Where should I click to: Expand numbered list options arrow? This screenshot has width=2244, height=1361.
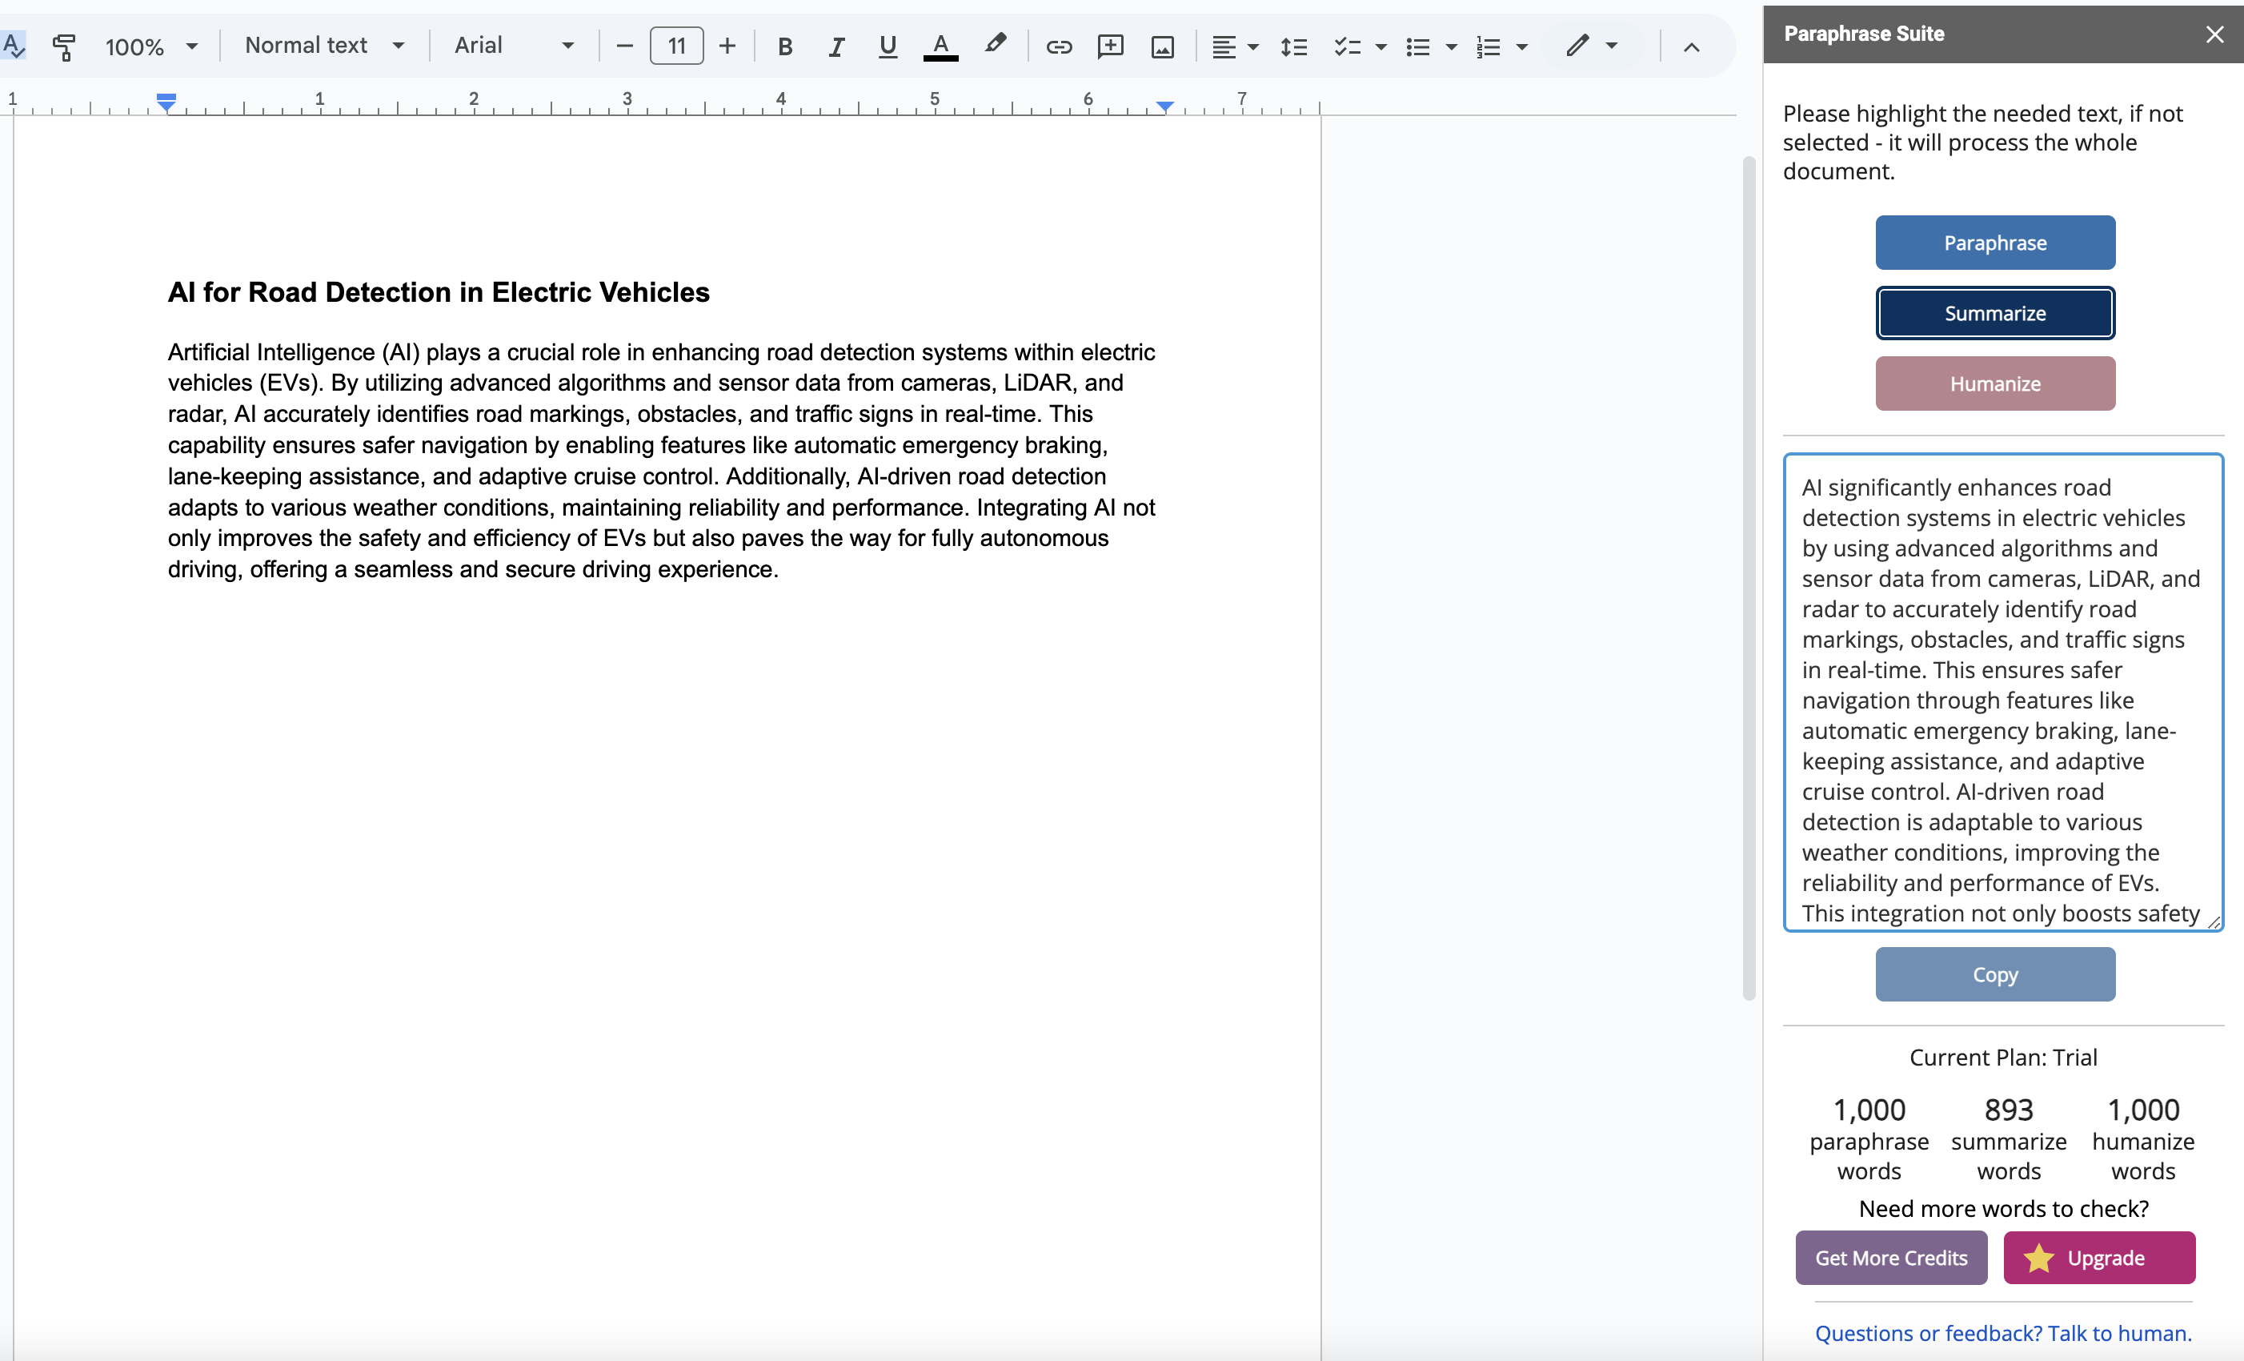(x=1522, y=46)
